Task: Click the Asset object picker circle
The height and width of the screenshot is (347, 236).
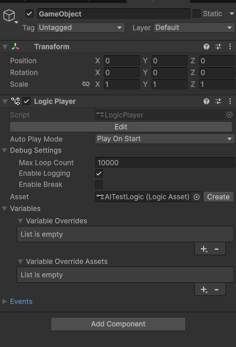Action: [x=197, y=197]
